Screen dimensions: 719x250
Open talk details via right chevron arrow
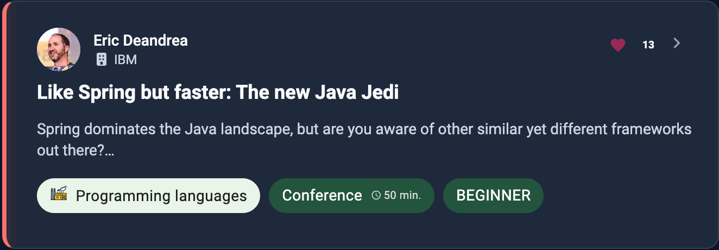[677, 43]
